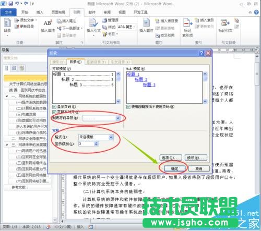
Task: Click the document vertical scrollbar up arrow
Action: coord(257,56)
